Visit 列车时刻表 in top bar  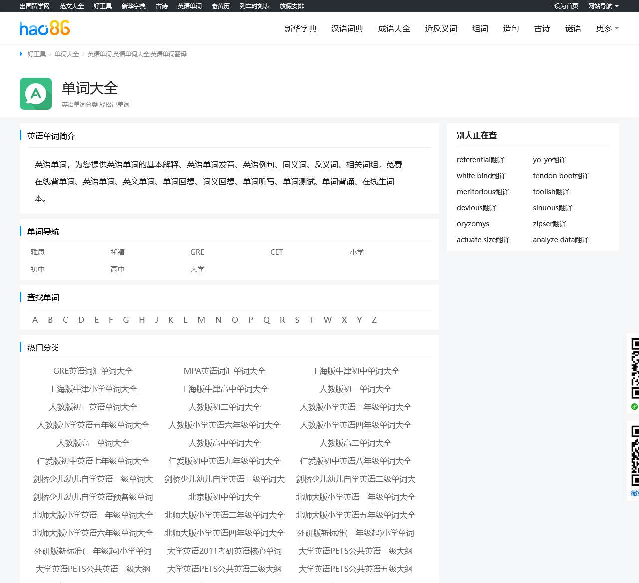255,6
